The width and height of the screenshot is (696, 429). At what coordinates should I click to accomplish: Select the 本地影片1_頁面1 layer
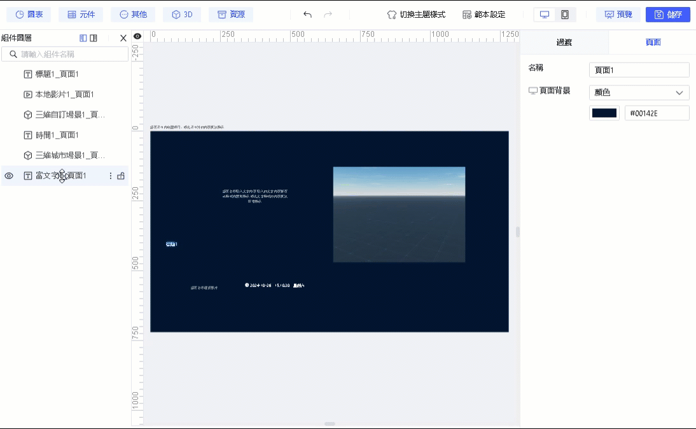click(65, 95)
